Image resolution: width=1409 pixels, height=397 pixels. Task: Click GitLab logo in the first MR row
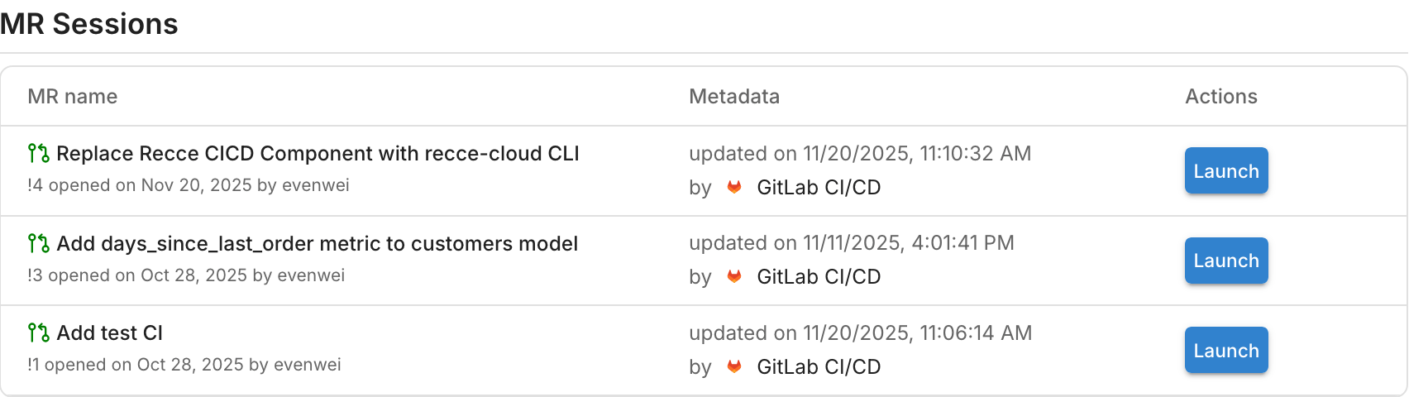pyautogui.click(x=734, y=187)
